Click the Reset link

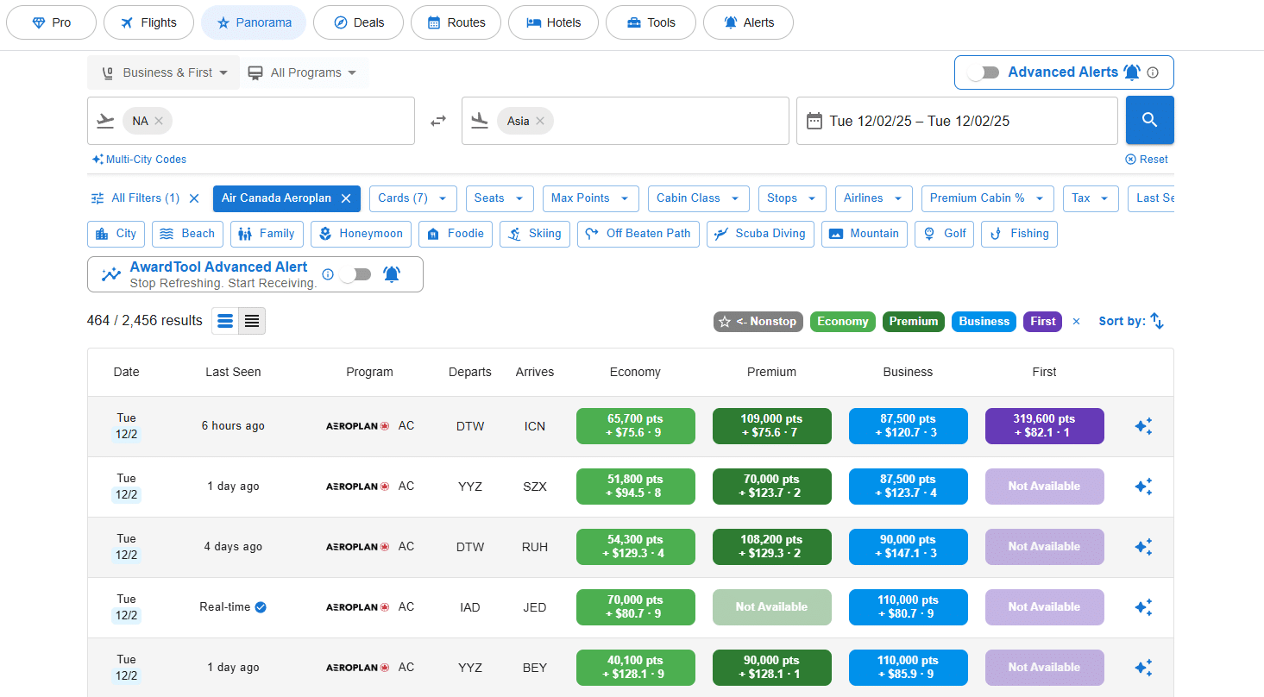click(1147, 160)
